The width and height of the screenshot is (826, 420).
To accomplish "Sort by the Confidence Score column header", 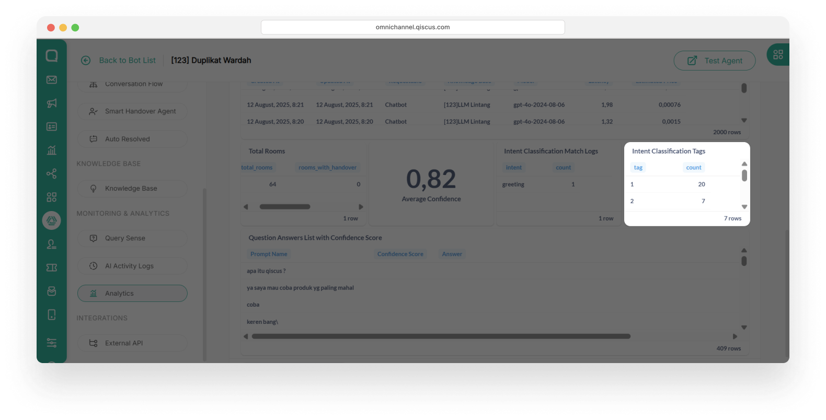I will click(x=400, y=254).
